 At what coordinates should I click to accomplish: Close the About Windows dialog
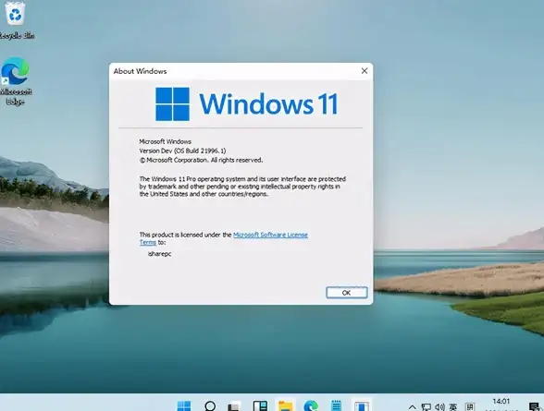[365, 71]
